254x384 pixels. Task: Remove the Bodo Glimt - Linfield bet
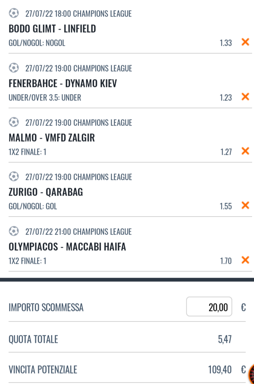245,42
